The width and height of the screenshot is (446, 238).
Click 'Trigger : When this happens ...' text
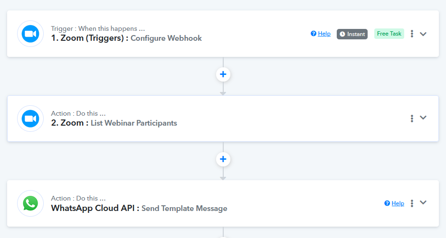98,29
